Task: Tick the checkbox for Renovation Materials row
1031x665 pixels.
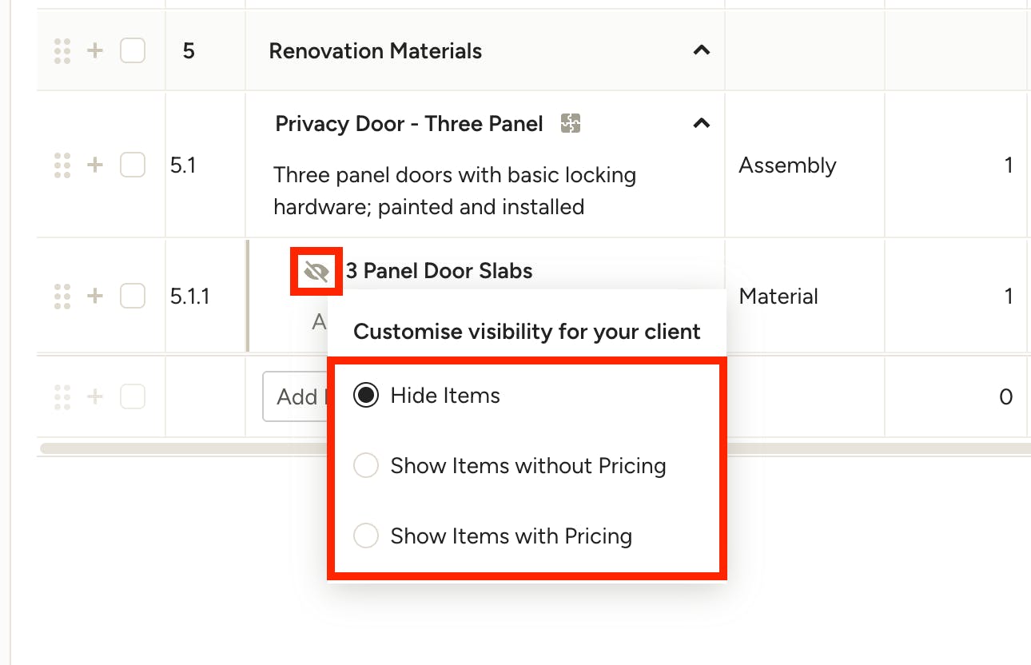Action: click(133, 51)
